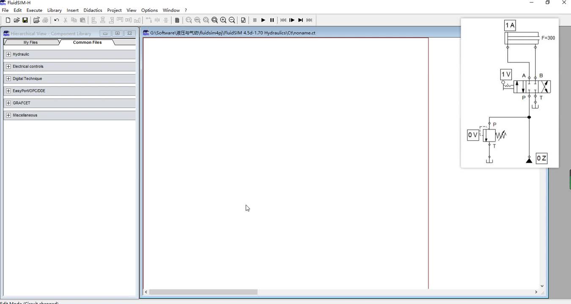Open the Edit menu

(18, 10)
